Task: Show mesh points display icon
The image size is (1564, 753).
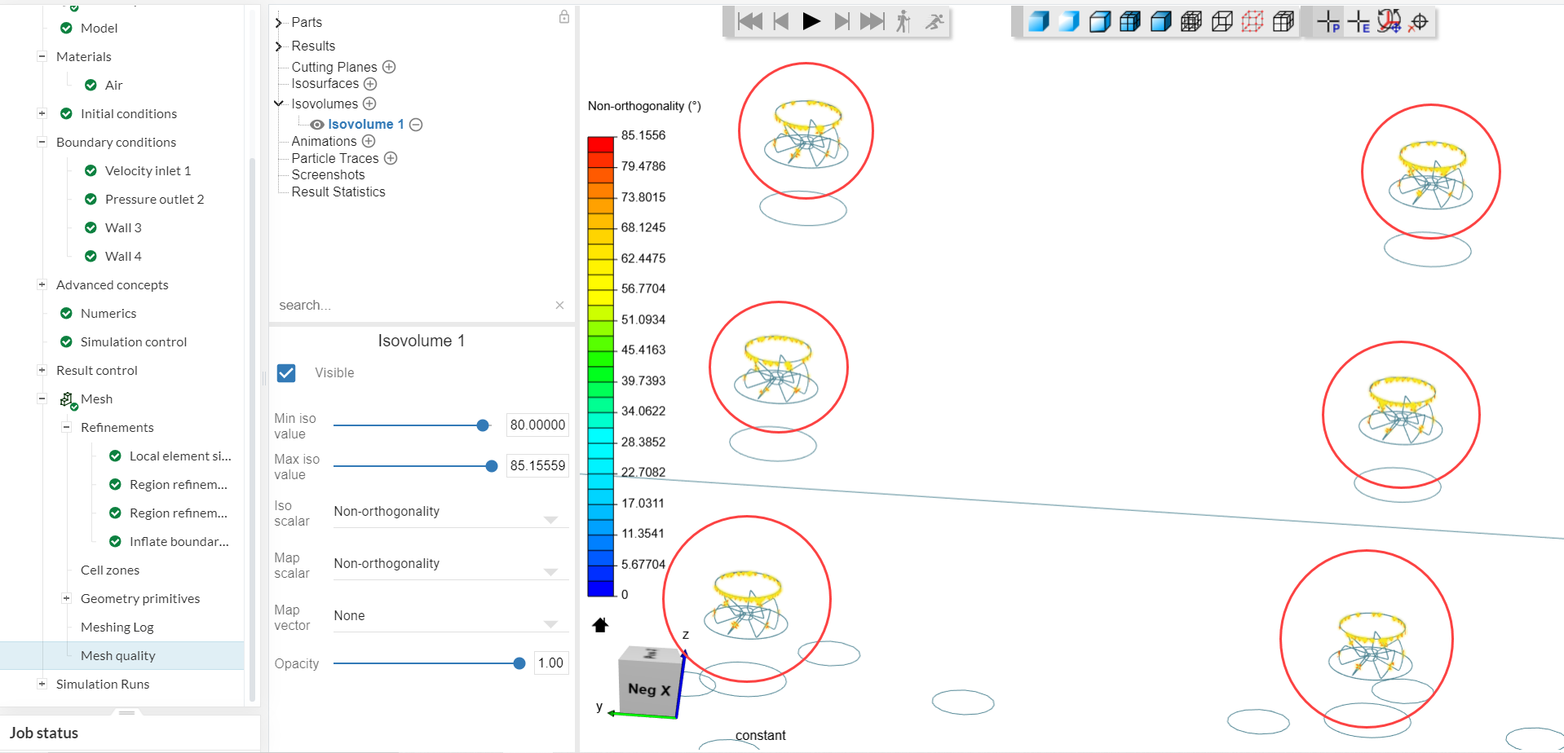Action: 1252,21
